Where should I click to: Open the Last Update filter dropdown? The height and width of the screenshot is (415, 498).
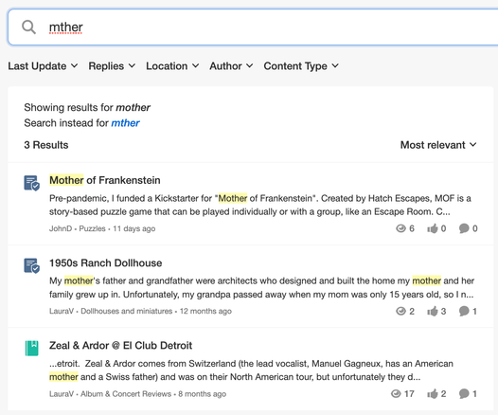[x=43, y=66]
